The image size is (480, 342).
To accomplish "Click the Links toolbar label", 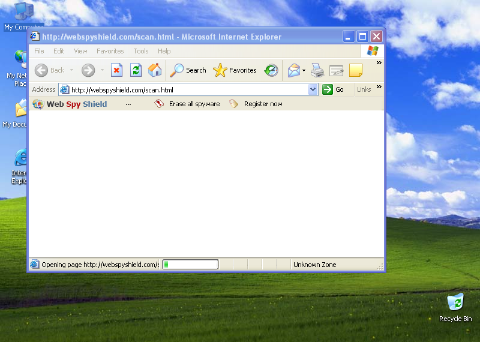I will pos(364,89).
